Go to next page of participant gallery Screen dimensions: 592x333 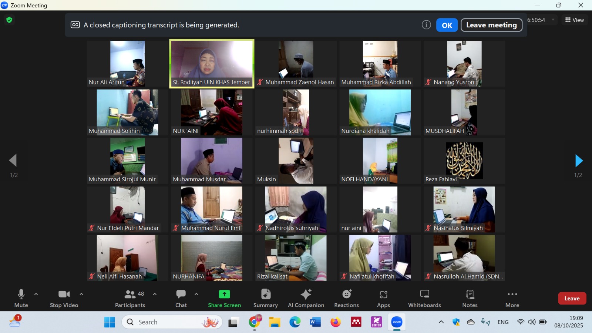click(579, 161)
